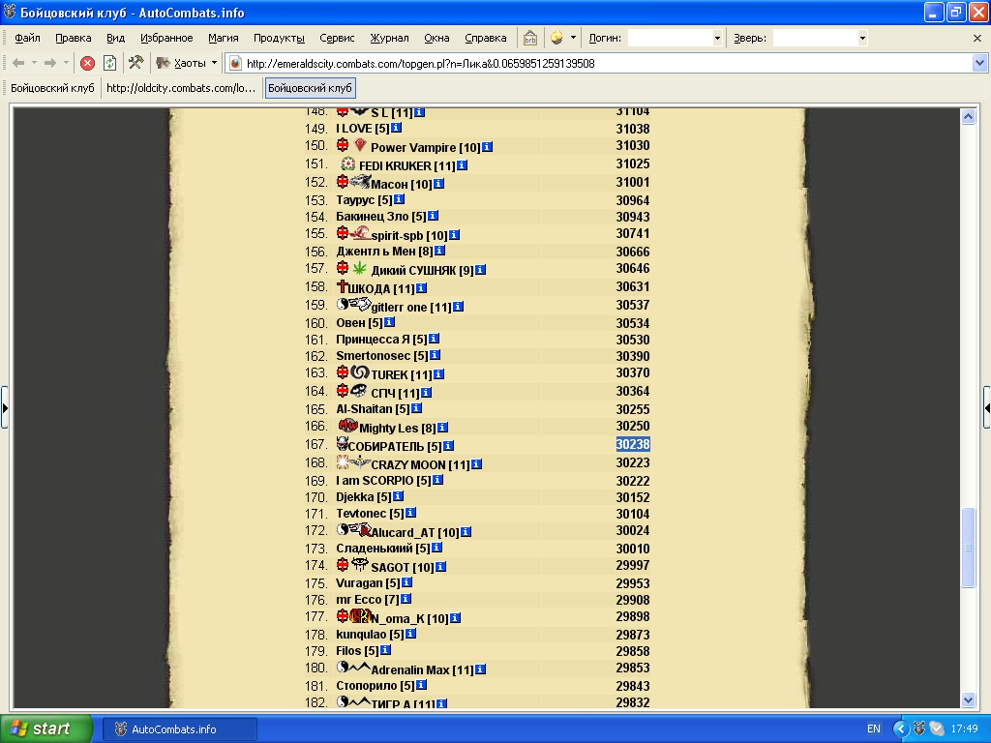This screenshot has height=743, width=991.
Task: Open the dropdown arrow next to smiley icon
Action: pyautogui.click(x=573, y=38)
